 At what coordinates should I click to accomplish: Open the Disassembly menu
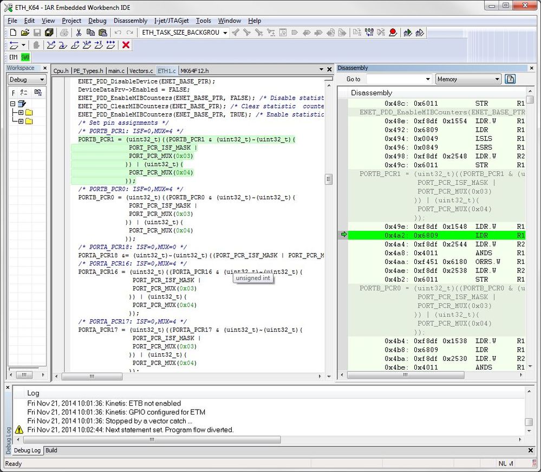(x=130, y=21)
